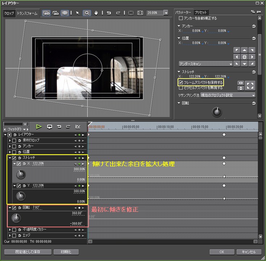
Task: Click the undo arrow in the top toolbar
Action: pos(108,13)
